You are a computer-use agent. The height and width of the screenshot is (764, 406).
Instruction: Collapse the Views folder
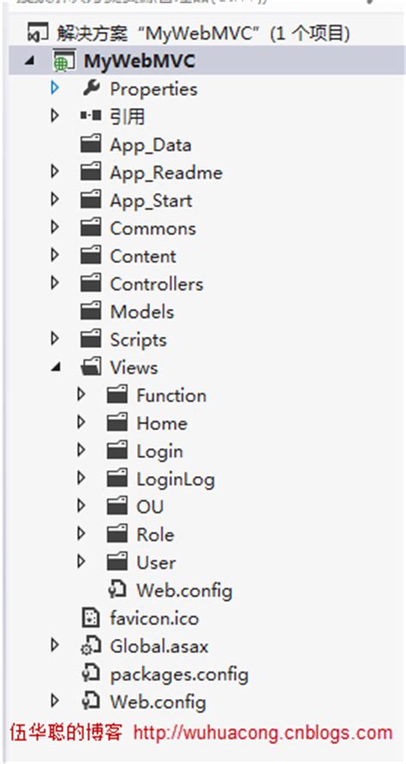tap(56, 368)
